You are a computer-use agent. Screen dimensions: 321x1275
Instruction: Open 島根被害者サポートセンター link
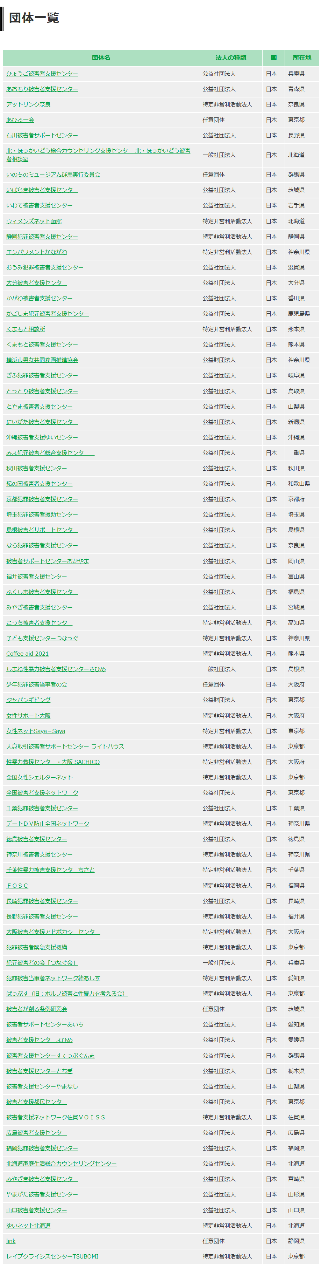tap(42, 530)
